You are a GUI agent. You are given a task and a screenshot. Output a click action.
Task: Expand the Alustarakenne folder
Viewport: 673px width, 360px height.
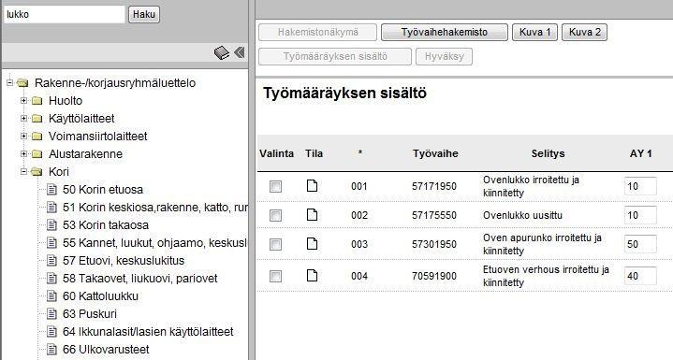point(24,153)
